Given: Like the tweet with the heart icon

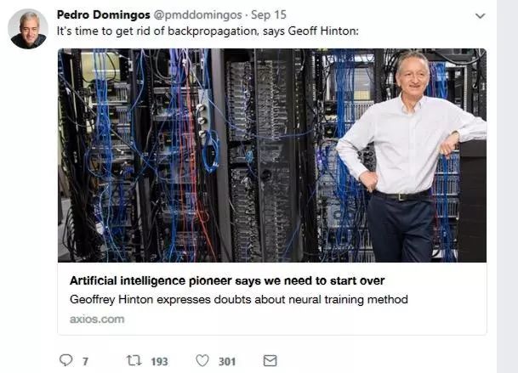Looking at the screenshot, I should pos(202,360).
